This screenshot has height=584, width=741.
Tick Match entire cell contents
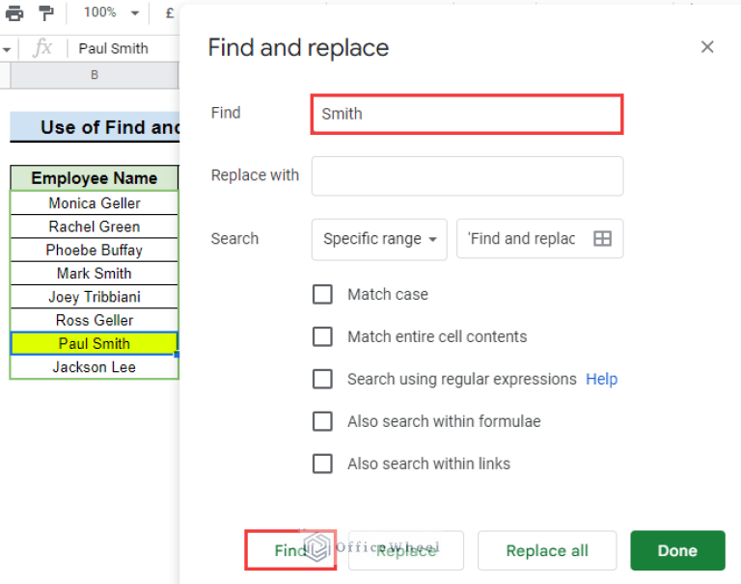click(x=322, y=337)
